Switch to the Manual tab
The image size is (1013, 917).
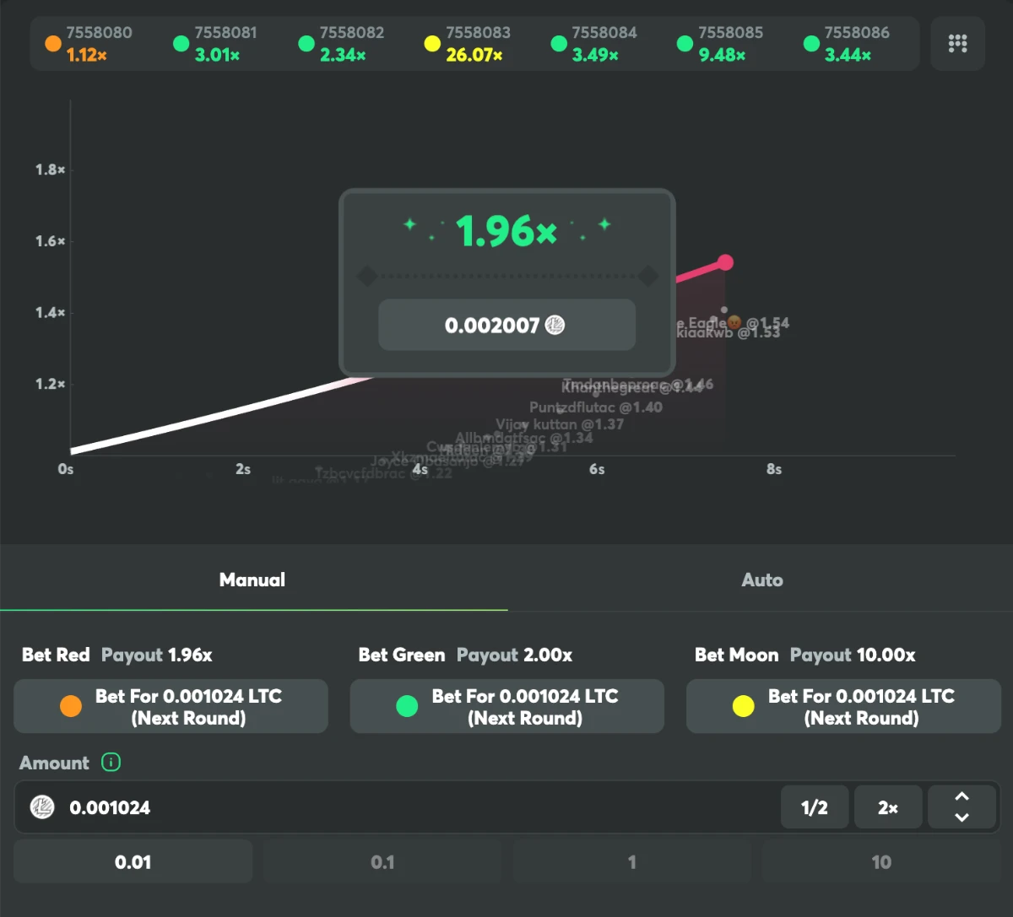point(252,580)
